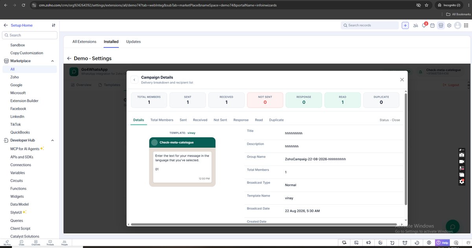Click the DUPLICATE stat card
The height and width of the screenshot is (248, 472).
pyautogui.click(x=381, y=100)
